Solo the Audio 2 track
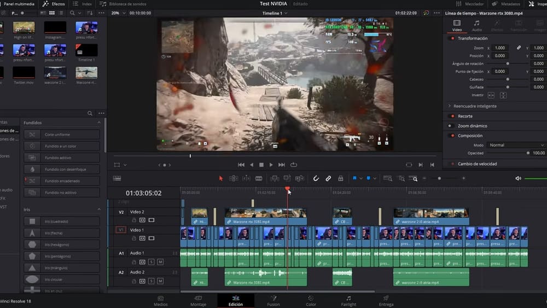547x308 pixels. (x=151, y=281)
